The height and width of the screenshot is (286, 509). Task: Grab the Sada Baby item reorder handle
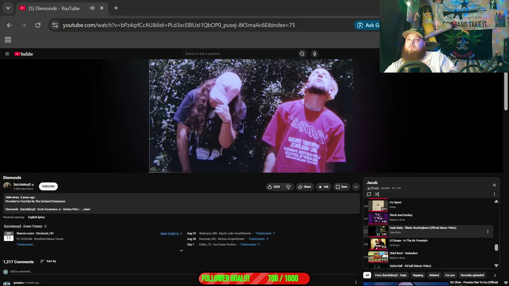(366, 231)
